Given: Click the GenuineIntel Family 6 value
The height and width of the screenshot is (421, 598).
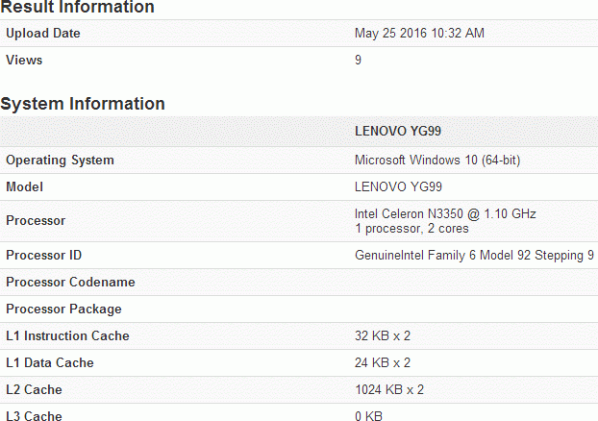Looking at the screenshot, I should pyautogui.click(x=474, y=255).
